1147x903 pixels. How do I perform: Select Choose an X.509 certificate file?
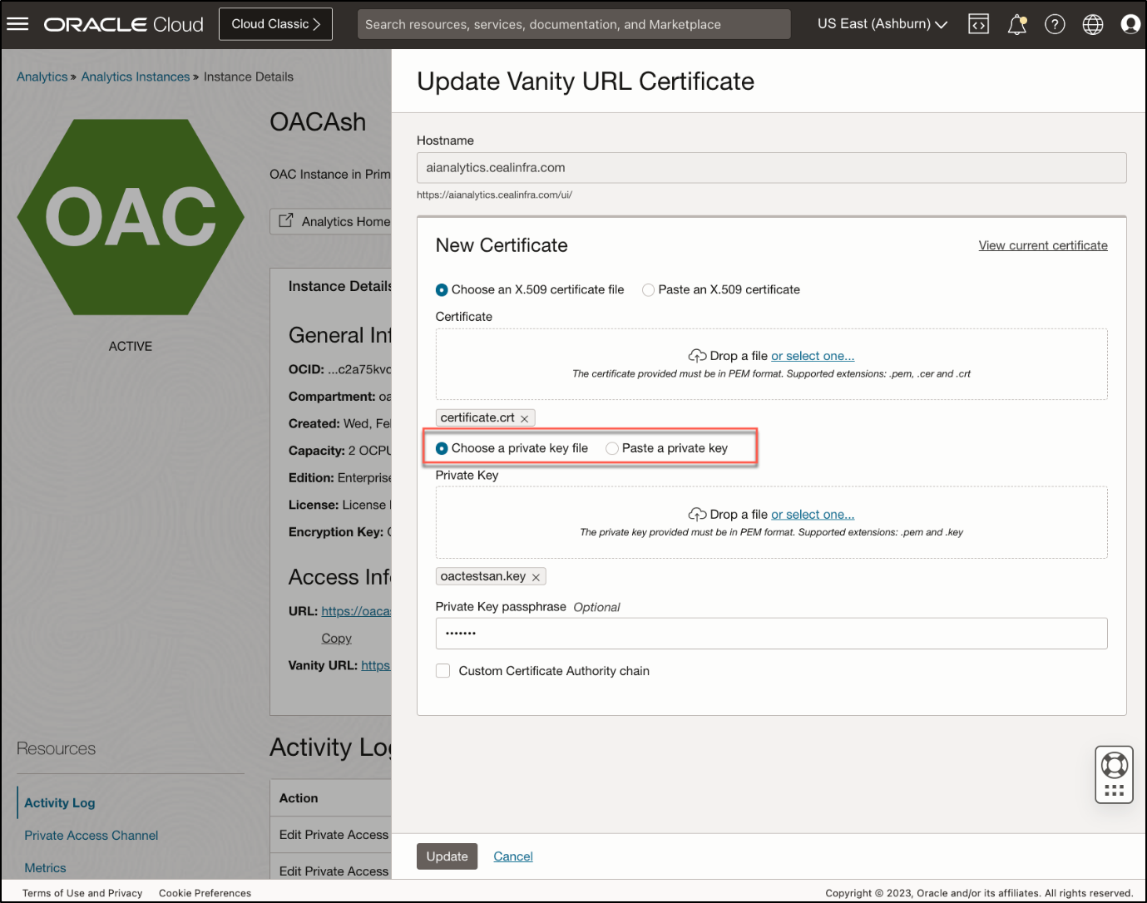click(442, 289)
